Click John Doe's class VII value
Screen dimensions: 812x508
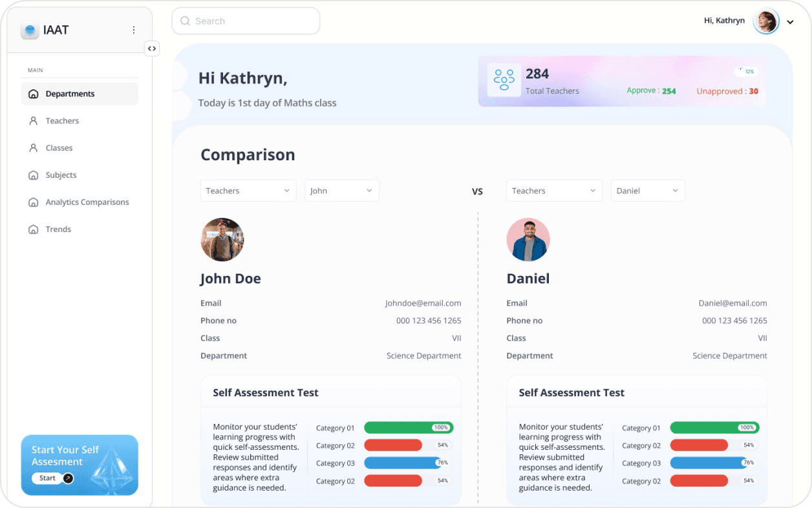[456, 338]
